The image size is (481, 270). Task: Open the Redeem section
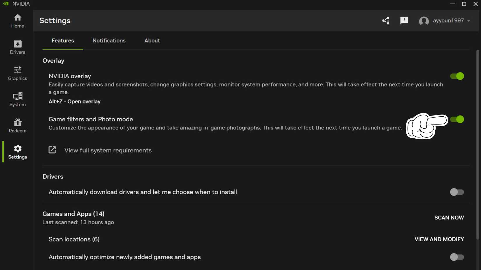17,125
